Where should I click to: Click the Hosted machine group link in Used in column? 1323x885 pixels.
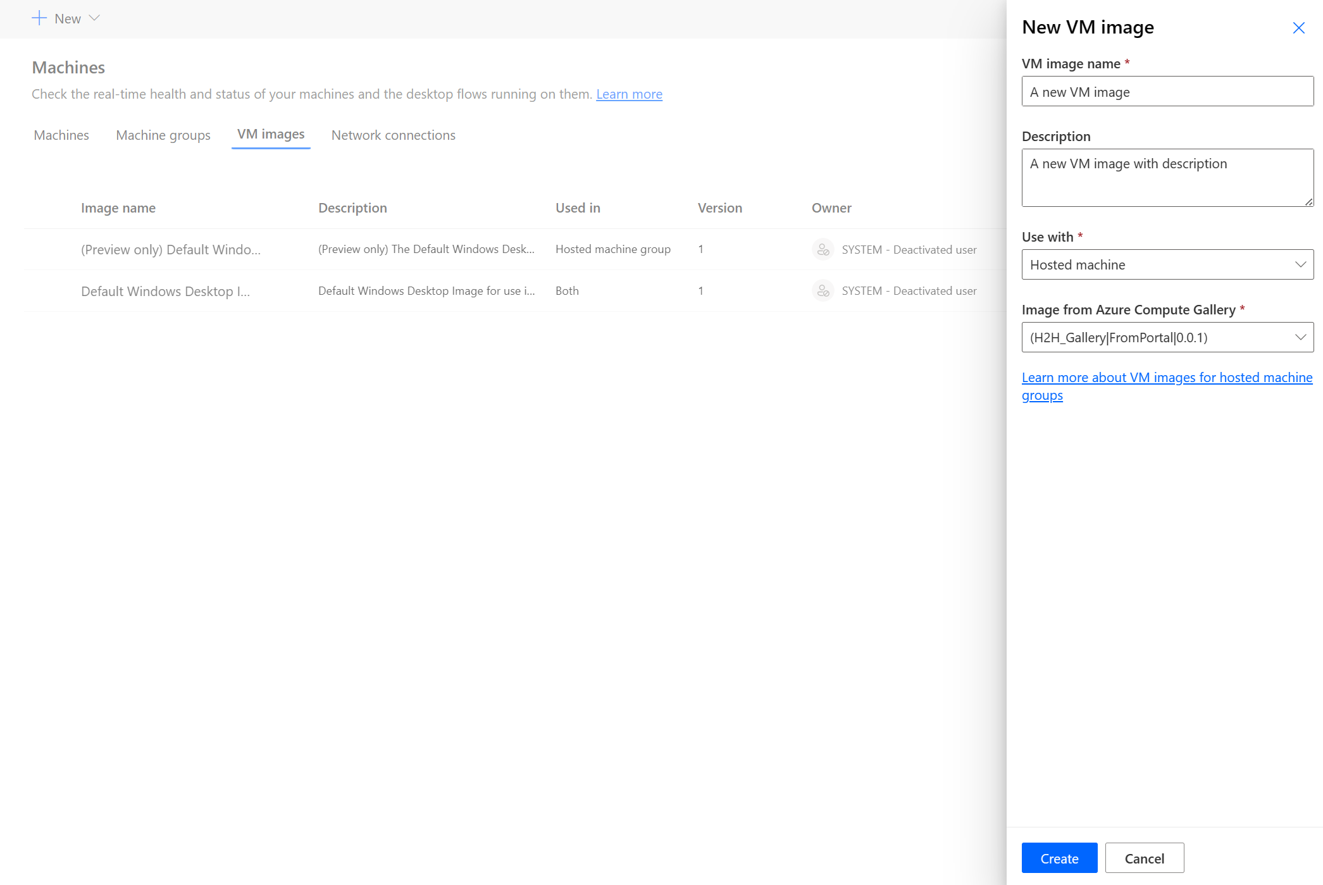click(612, 249)
